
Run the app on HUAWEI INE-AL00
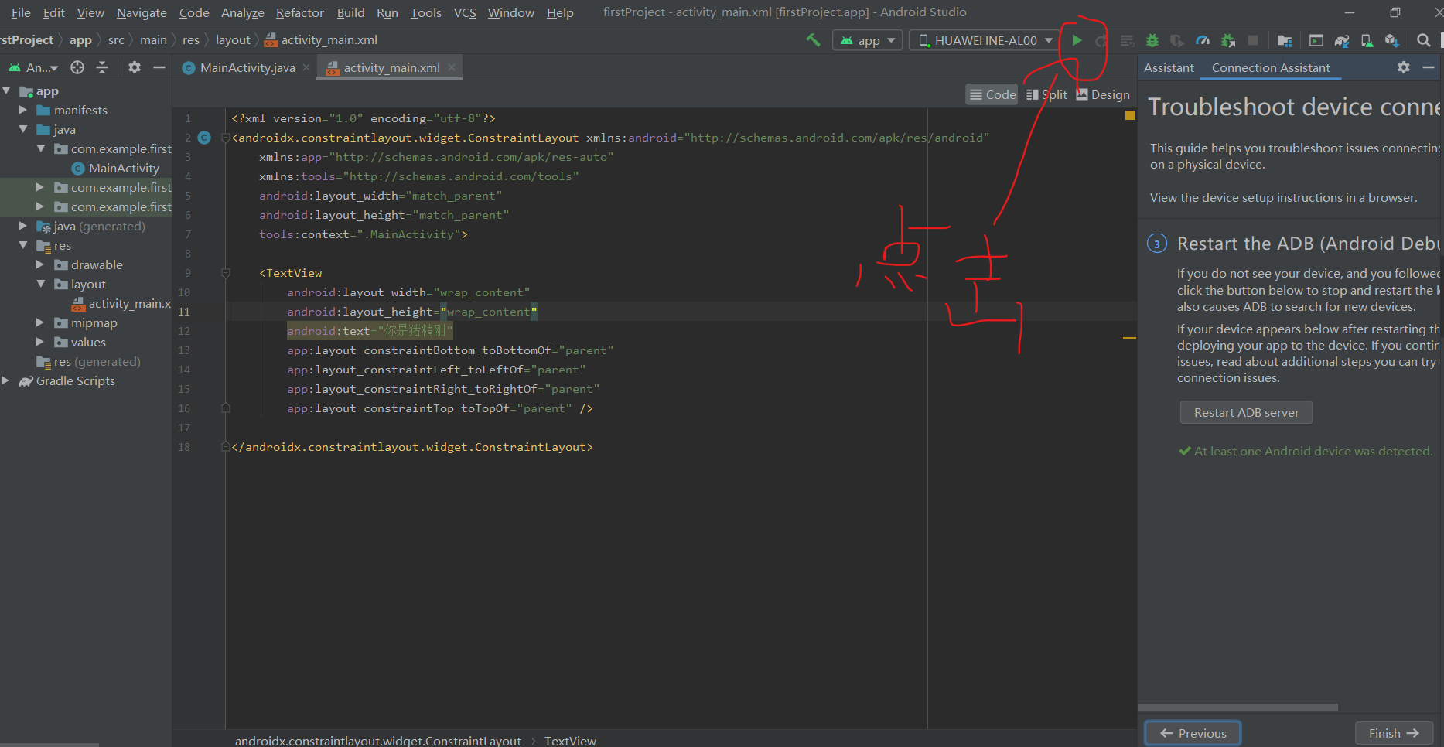pyautogui.click(x=1077, y=40)
